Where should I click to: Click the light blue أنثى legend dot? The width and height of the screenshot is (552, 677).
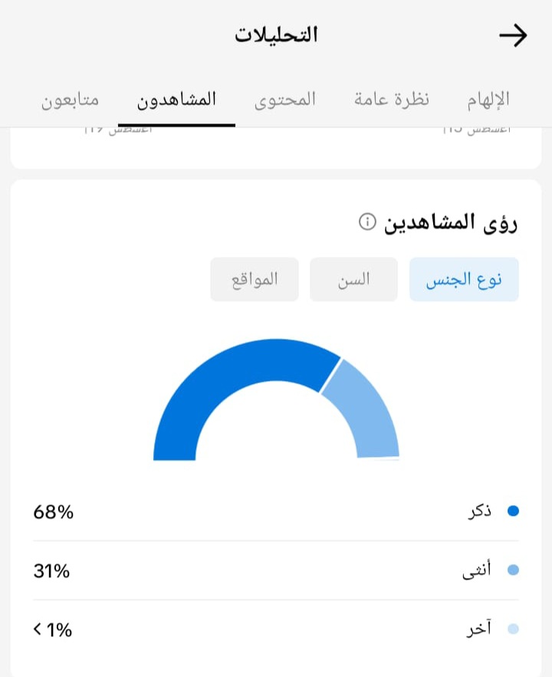point(513,570)
